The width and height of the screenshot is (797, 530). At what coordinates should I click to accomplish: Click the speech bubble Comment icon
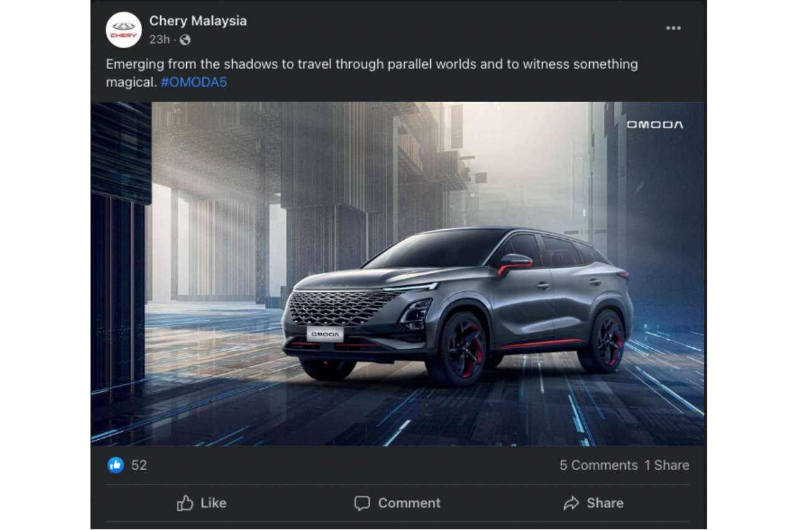point(362,503)
